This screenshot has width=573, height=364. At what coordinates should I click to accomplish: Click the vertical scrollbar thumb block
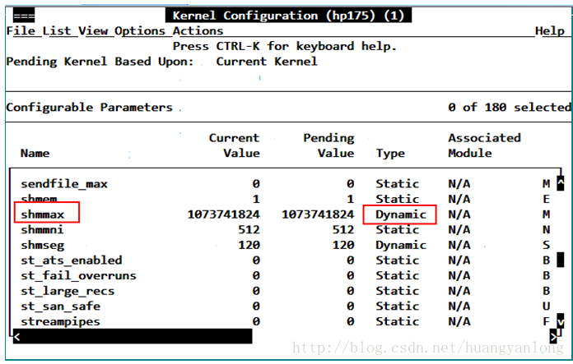(x=560, y=260)
